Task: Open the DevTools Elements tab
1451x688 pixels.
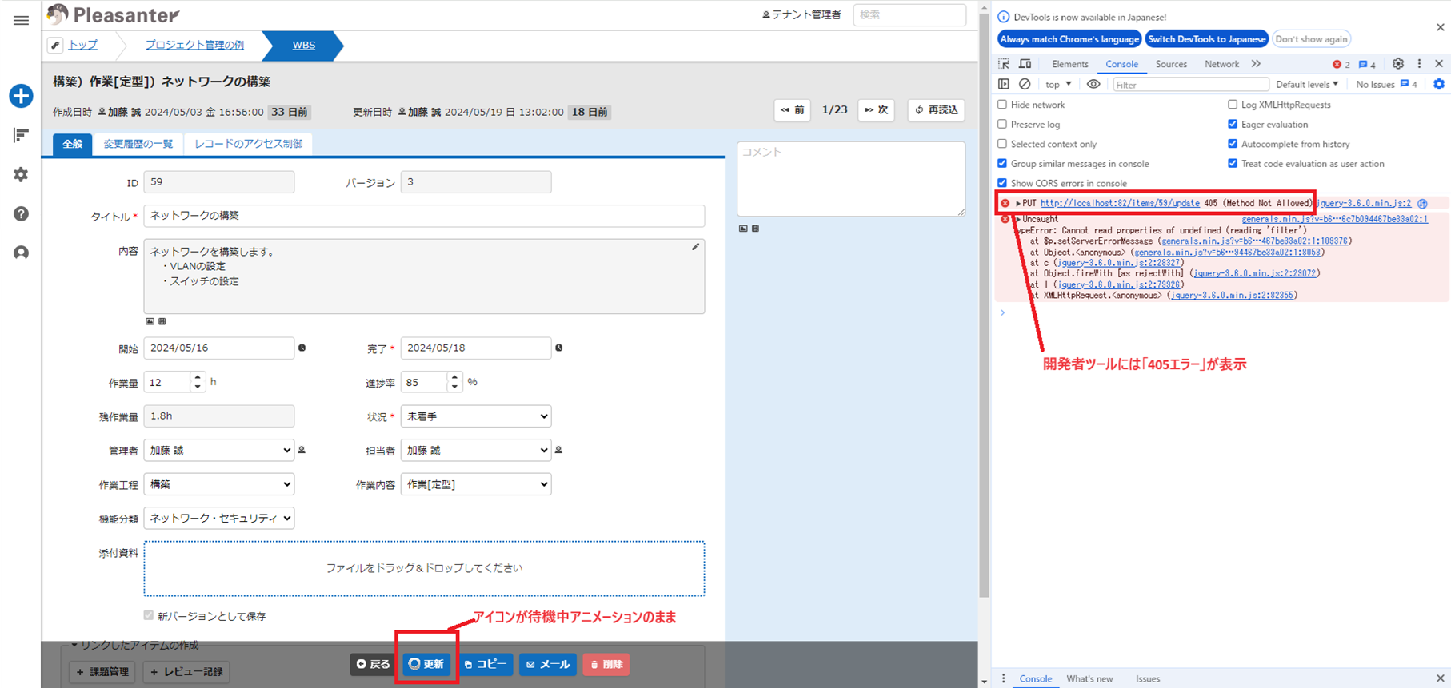Action: [1070, 64]
